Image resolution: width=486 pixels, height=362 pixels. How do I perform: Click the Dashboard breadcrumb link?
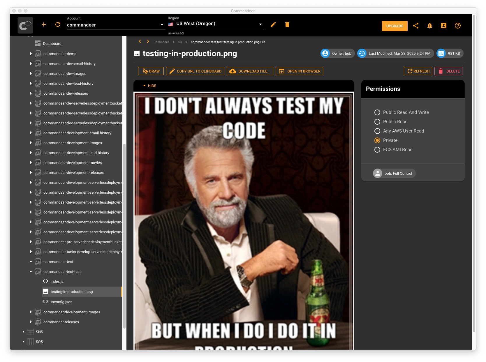pyautogui.click(x=161, y=42)
